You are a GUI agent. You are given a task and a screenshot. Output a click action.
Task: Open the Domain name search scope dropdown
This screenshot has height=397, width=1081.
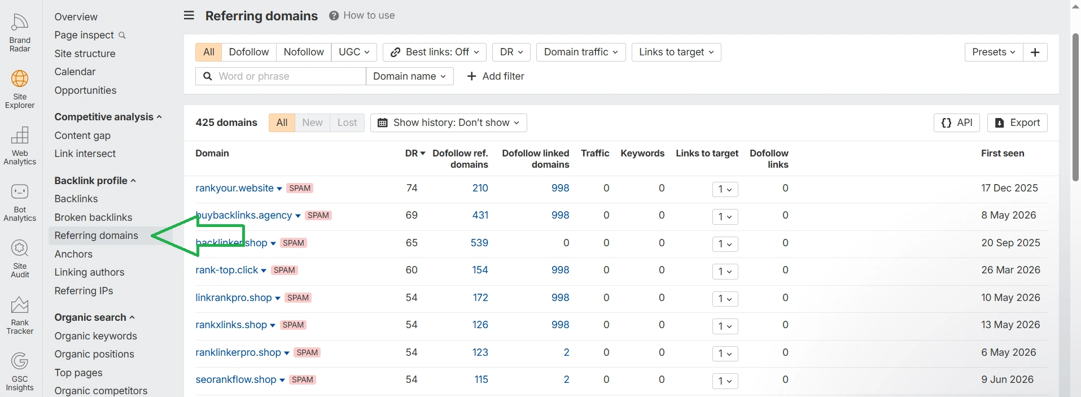pos(409,76)
